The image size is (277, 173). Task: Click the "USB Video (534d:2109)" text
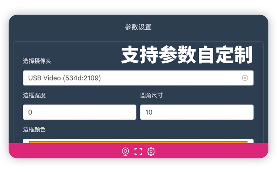64,78
